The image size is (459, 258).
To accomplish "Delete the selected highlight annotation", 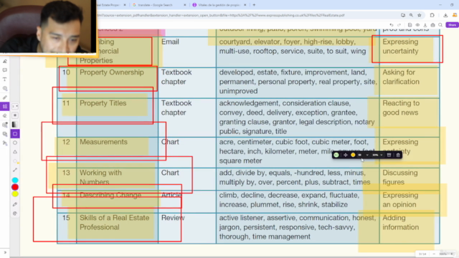I will click(x=398, y=155).
